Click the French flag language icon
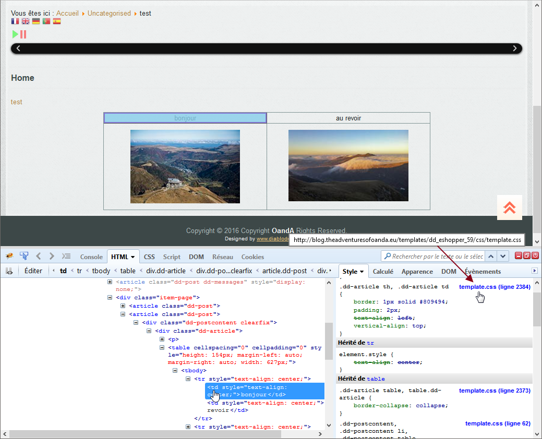The image size is (542, 439). (15, 21)
